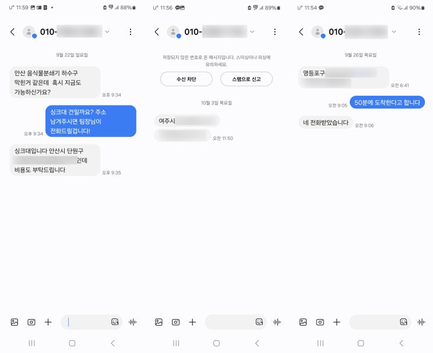Open three-dot menu in 11:54 conversation
This screenshot has width=433, height=353.
click(x=419, y=32)
